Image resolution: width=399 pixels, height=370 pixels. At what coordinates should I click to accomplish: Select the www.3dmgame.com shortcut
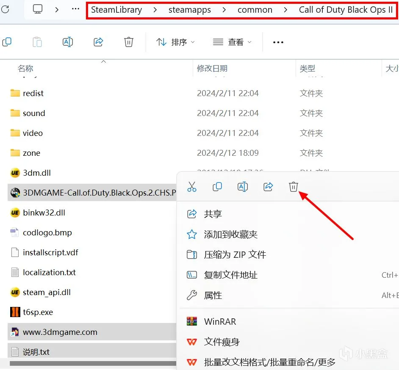click(91, 332)
